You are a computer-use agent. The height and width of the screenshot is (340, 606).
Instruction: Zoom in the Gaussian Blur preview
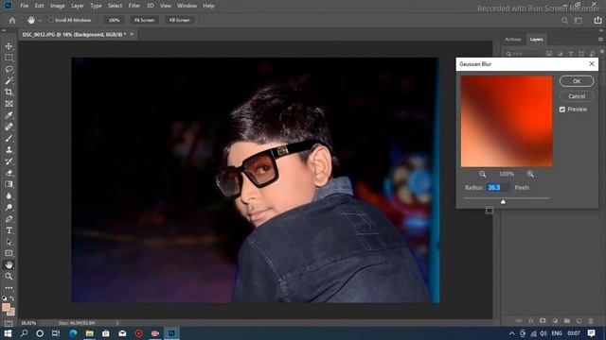click(530, 174)
